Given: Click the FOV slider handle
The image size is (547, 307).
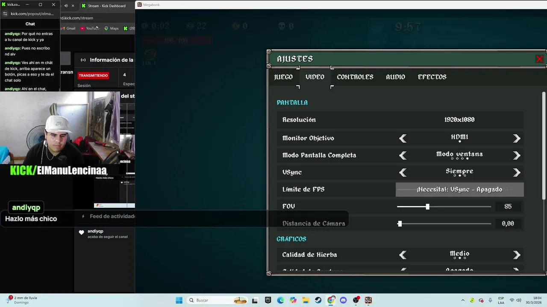Looking at the screenshot, I should 427,206.
